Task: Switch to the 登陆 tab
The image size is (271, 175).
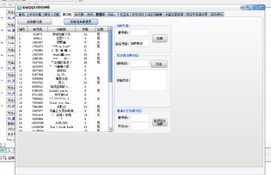Action: 22,14
